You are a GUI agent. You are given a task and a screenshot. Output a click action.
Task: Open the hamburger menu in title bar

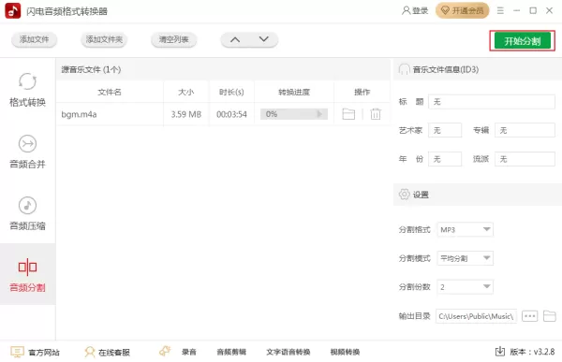click(x=500, y=10)
